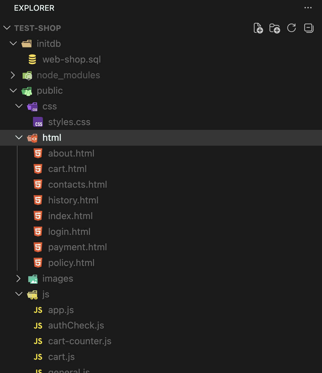Open the cart.html file
This screenshot has height=373, width=322.
coord(67,169)
